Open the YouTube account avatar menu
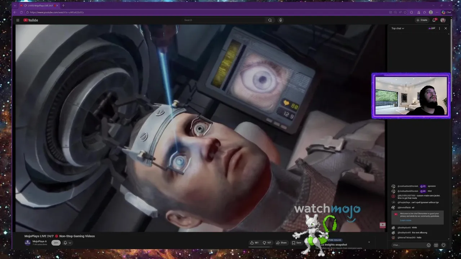The height and width of the screenshot is (259, 461). (443, 20)
